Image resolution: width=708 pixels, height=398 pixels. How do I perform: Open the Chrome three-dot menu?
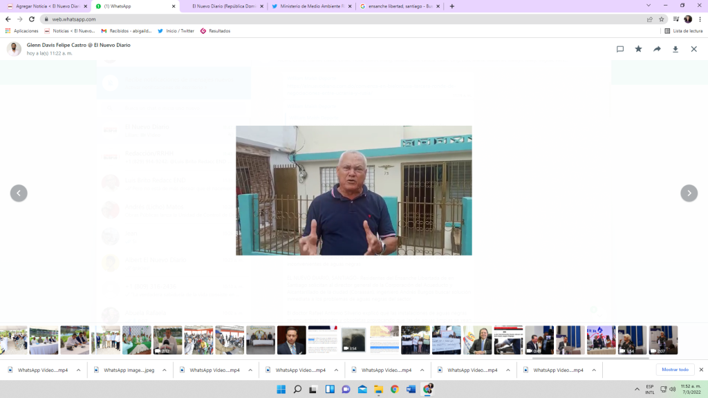(700, 19)
